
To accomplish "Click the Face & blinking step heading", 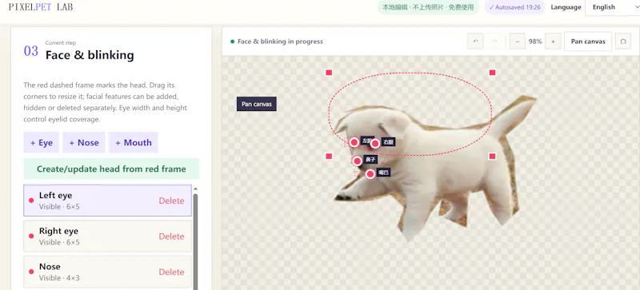I will [90, 55].
